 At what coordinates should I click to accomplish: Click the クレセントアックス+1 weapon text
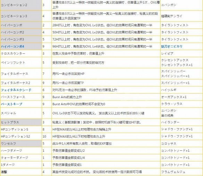(177, 65)
